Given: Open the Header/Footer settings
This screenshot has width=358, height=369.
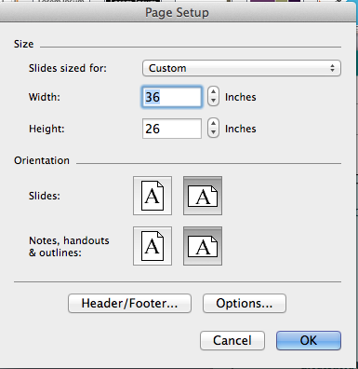Looking at the screenshot, I should tap(129, 303).
